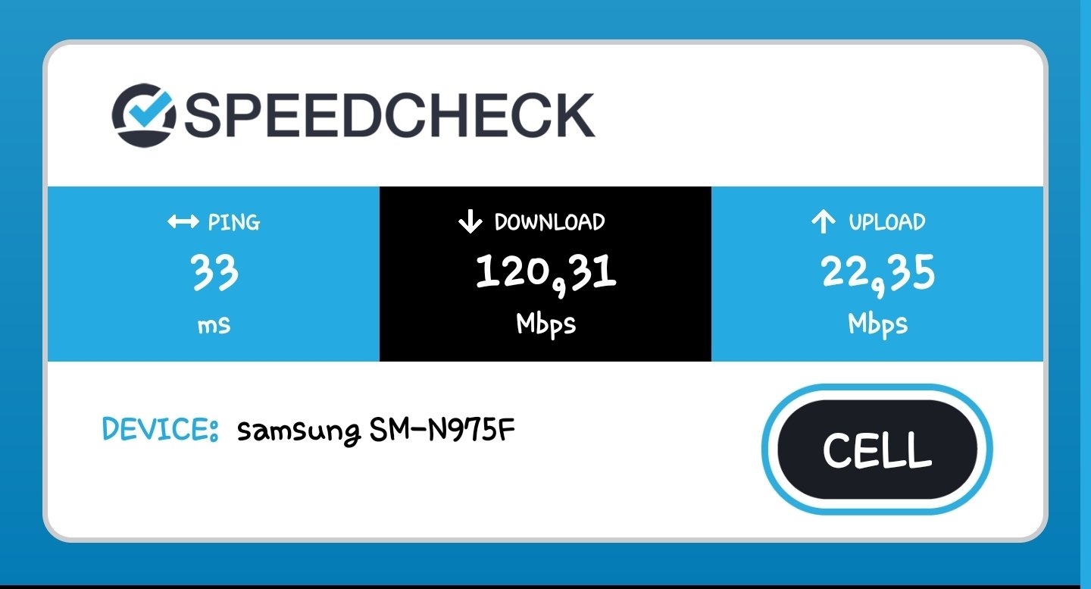Image resolution: width=1091 pixels, height=589 pixels.
Task: Click the ping double-arrow icon
Action: tap(183, 222)
